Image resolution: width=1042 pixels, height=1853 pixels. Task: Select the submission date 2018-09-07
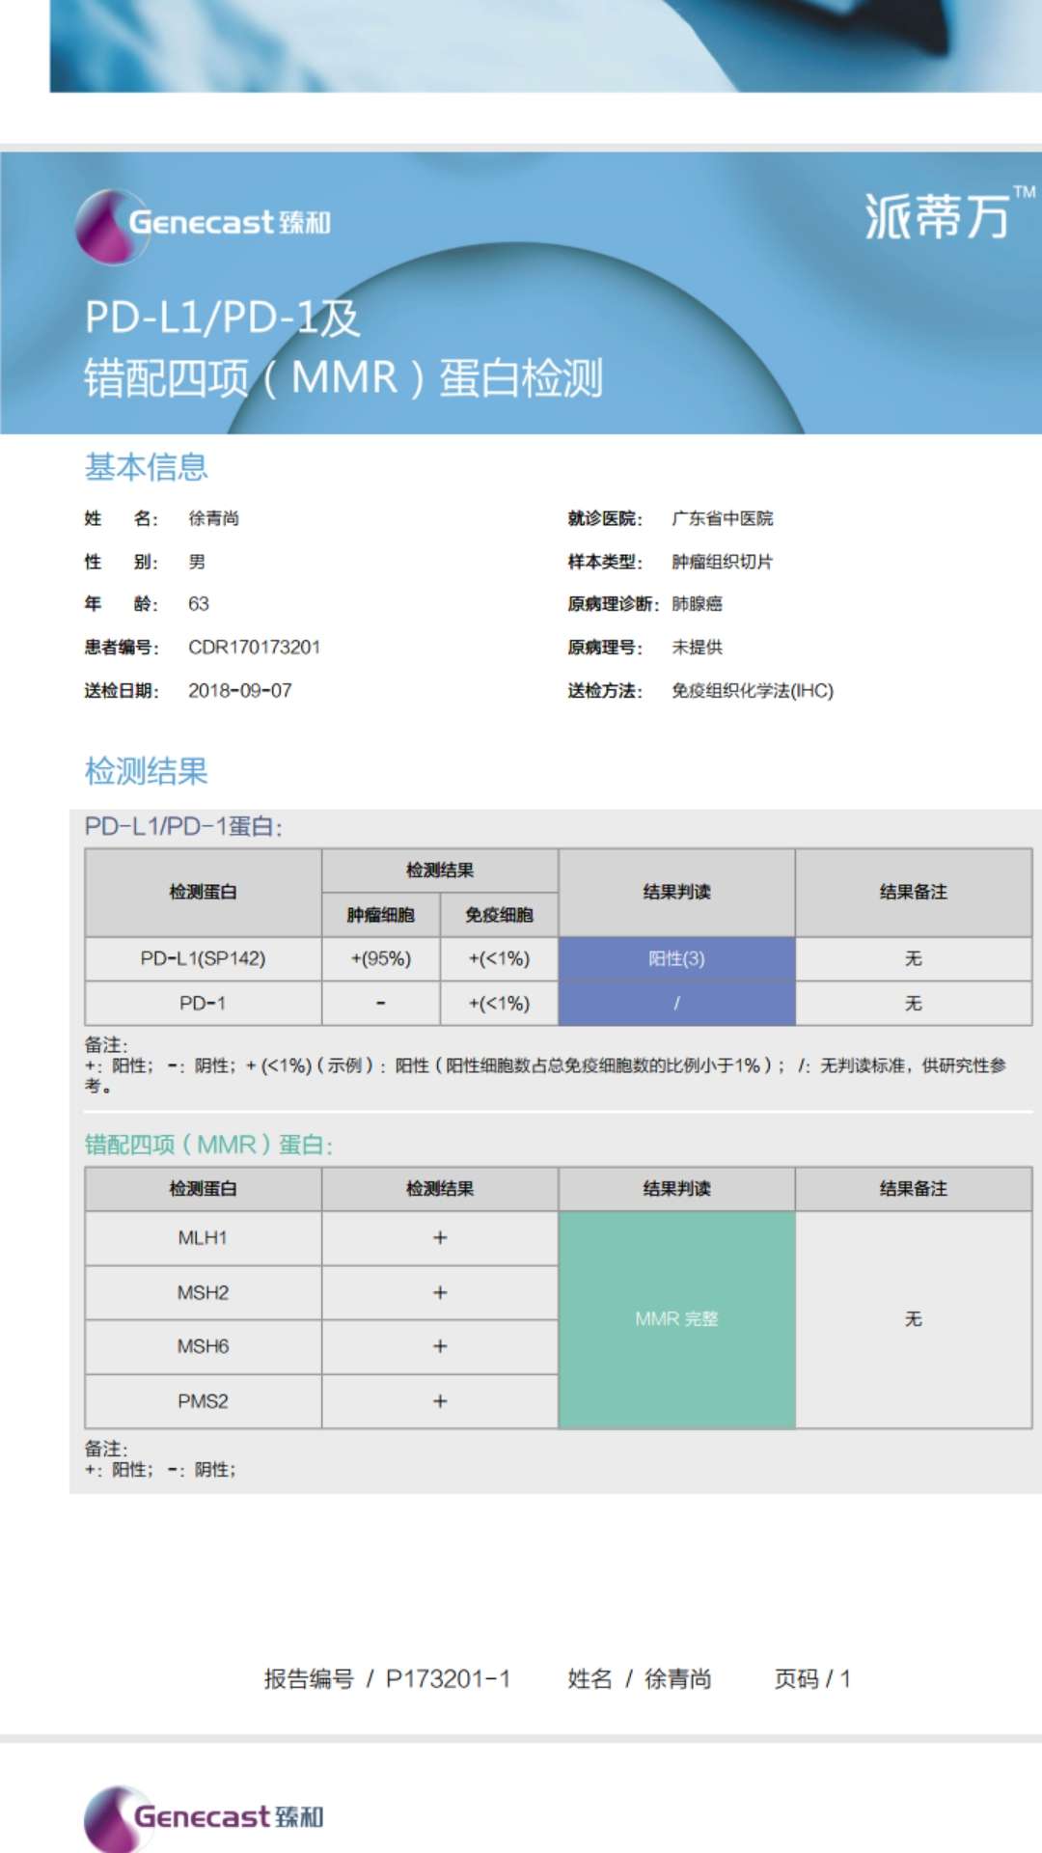[x=239, y=691]
